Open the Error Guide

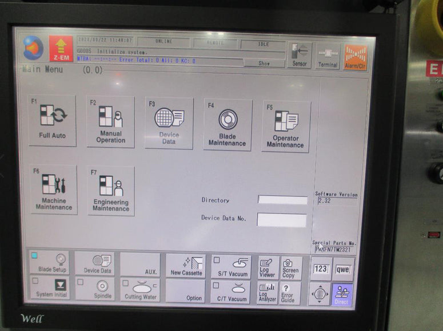click(x=290, y=293)
